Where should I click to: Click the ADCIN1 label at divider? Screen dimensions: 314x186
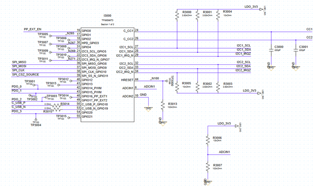224,152
